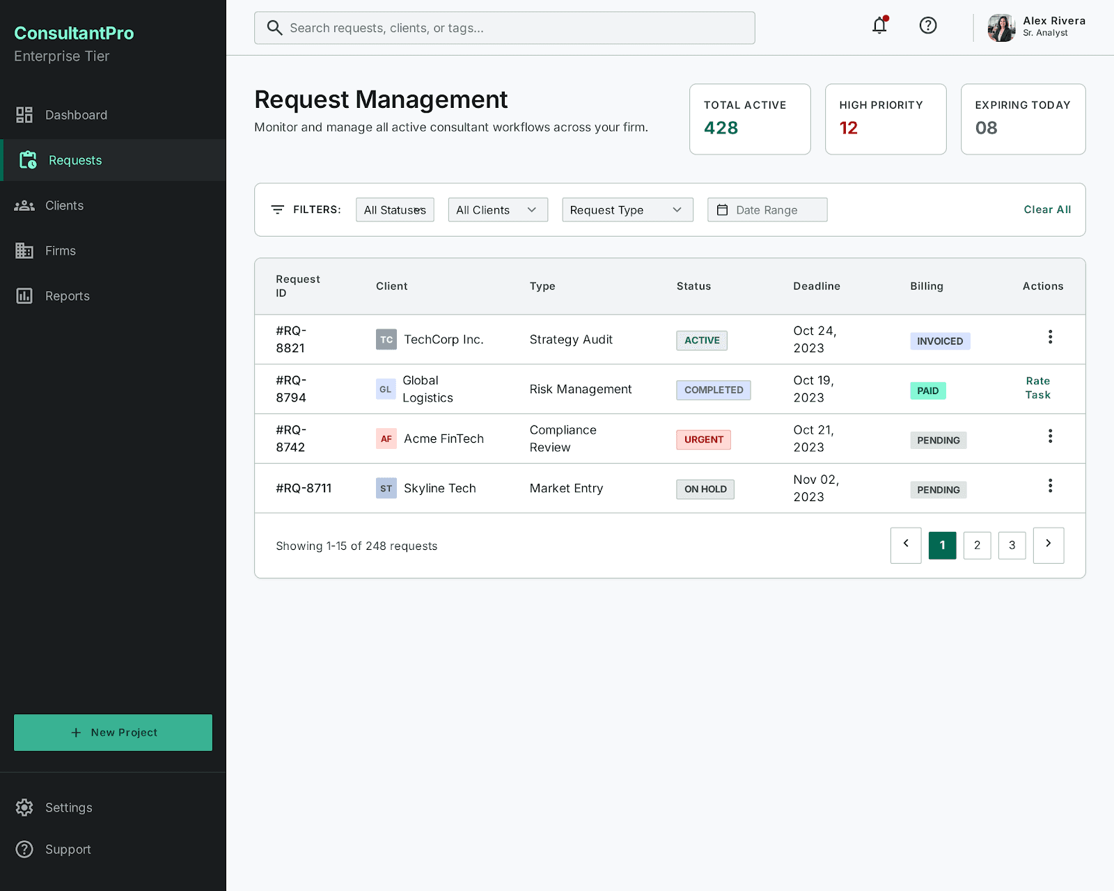Open actions menu for TechCorp Inc. row
The image size is (1114, 891).
point(1050,337)
